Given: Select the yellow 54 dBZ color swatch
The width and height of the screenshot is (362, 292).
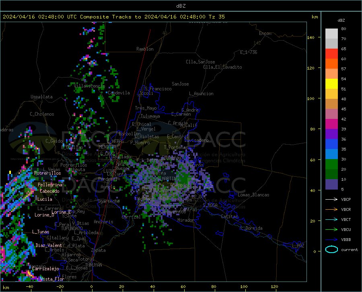Looking at the screenshot, I should pyautogui.click(x=331, y=84).
